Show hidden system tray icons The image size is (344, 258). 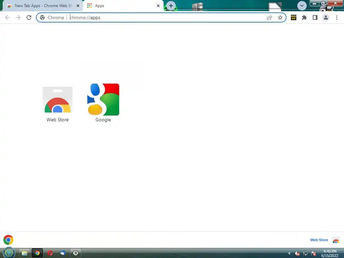(x=289, y=253)
